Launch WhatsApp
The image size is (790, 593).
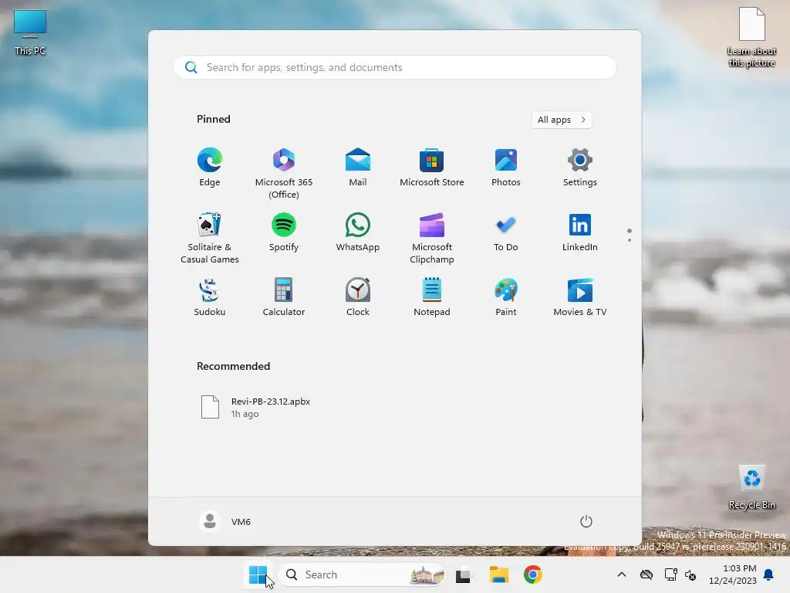358,233
